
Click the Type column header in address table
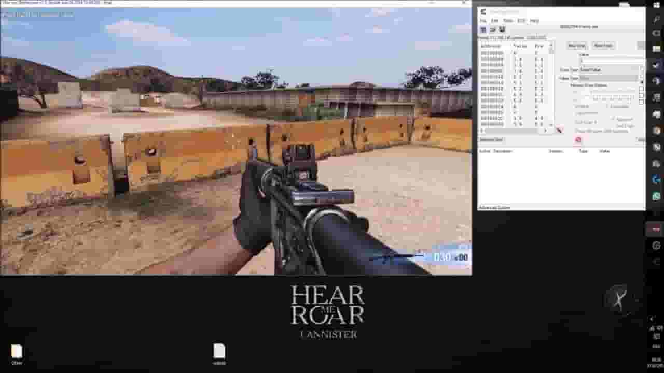(x=583, y=151)
